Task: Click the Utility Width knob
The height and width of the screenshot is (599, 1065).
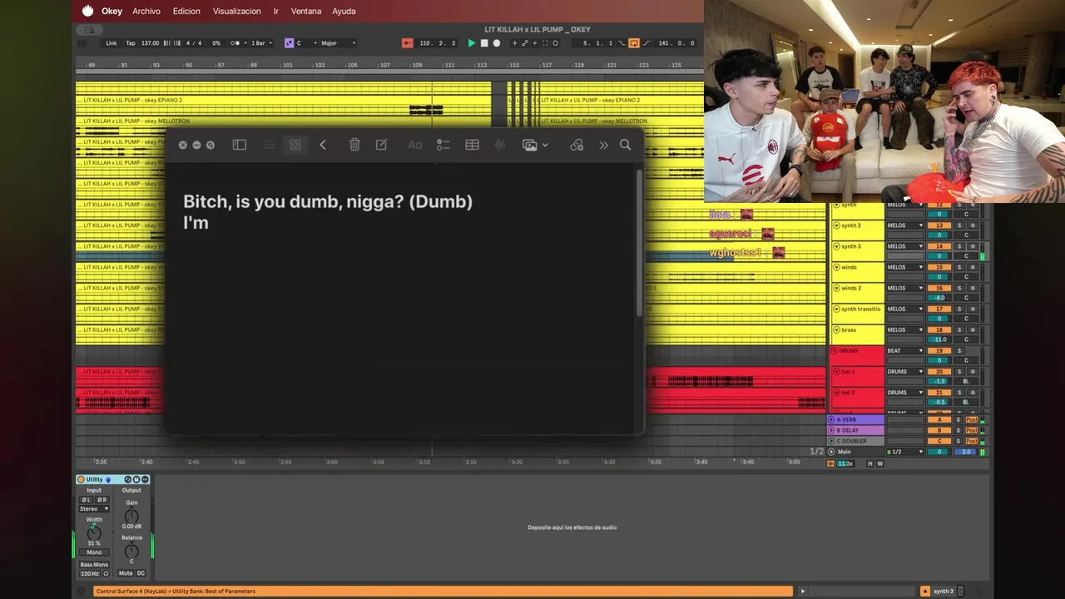Action: point(94,532)
